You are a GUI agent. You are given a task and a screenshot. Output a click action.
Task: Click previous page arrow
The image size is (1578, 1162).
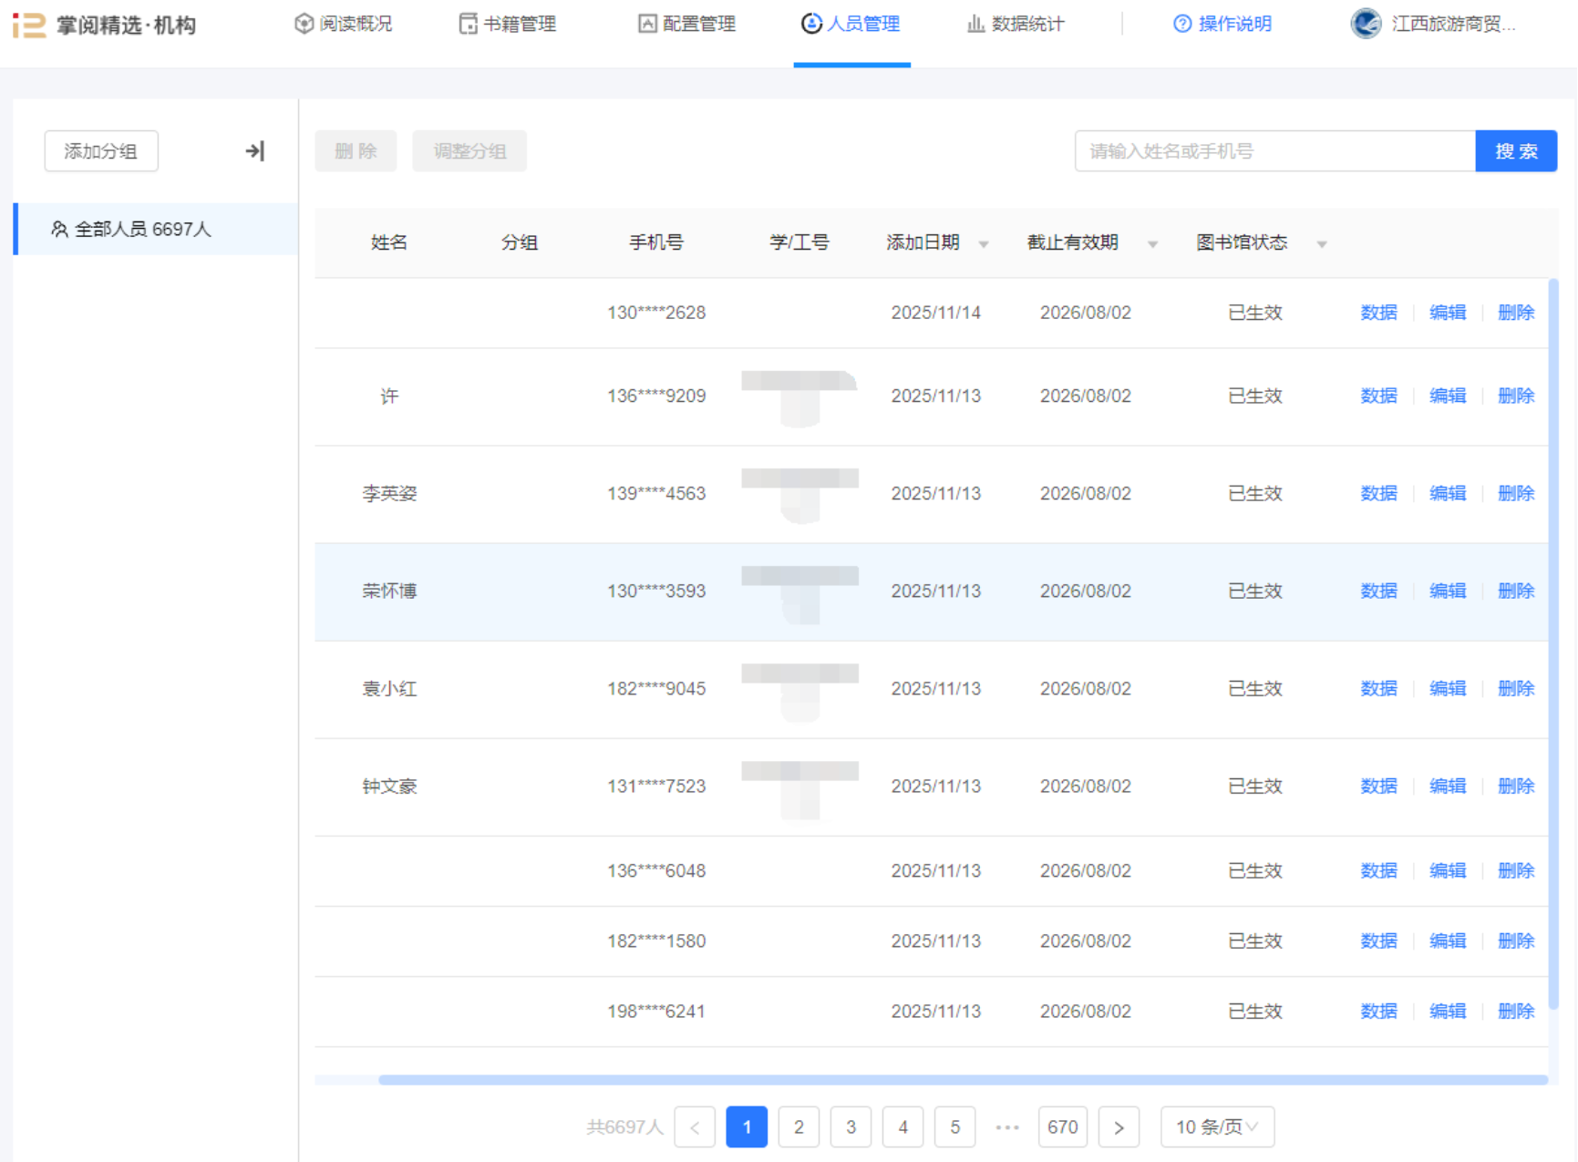pos(695,1127)
